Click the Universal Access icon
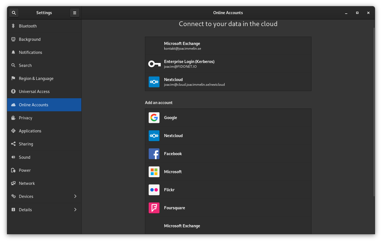382x242 pixels. coord(13,92)
